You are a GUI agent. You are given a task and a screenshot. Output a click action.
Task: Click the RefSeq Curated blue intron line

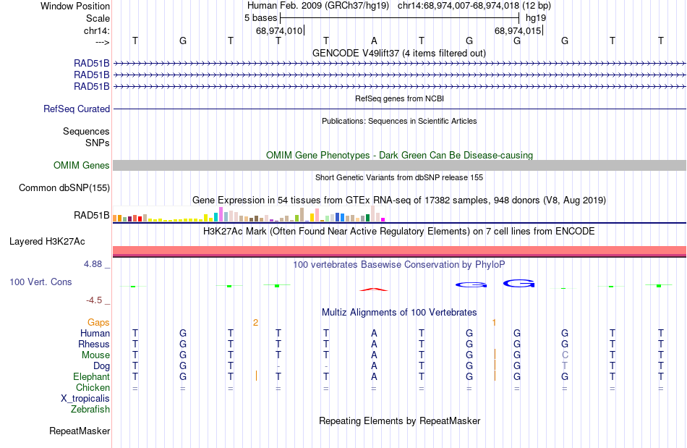click(400, 109)
